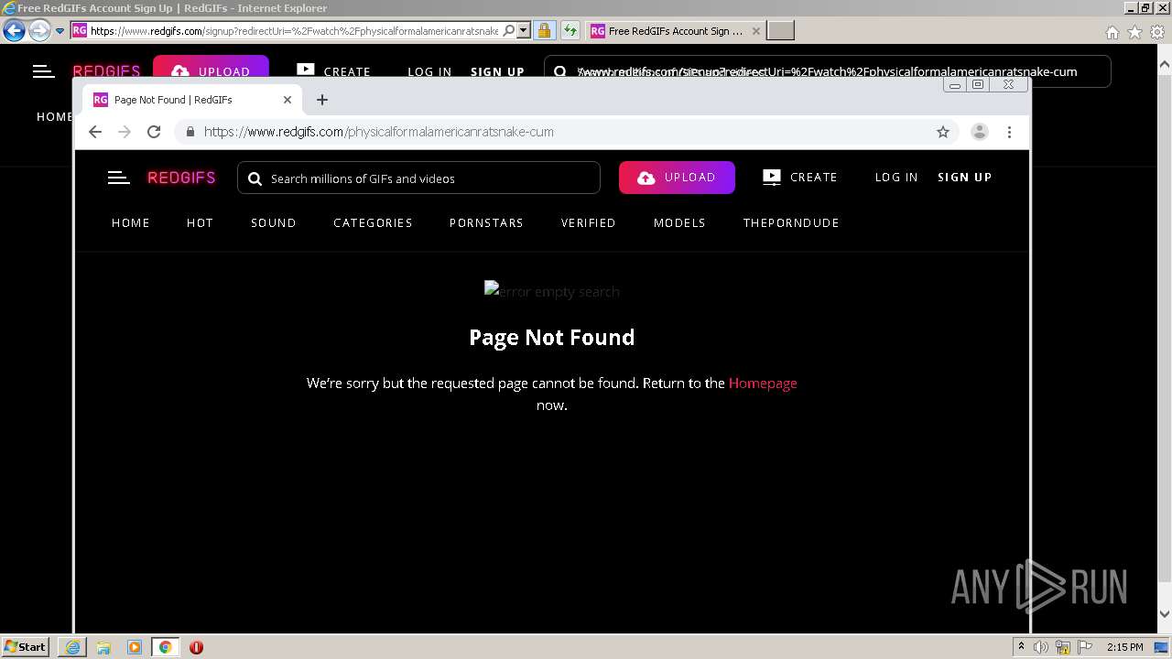Image resolution: width=1172 pixels, height=659 pixels.
Task: Click CREATE in the Chrome page header
Action: click(x=800, y=178)
